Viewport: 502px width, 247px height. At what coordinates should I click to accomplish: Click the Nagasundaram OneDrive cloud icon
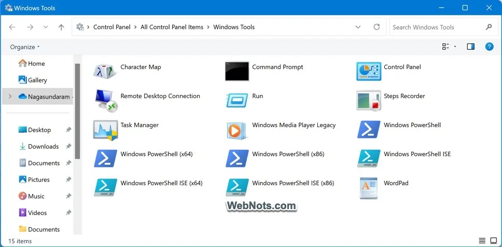click(x=22, y=97)
